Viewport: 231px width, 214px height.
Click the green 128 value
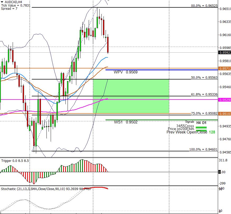tap(212, 132)
